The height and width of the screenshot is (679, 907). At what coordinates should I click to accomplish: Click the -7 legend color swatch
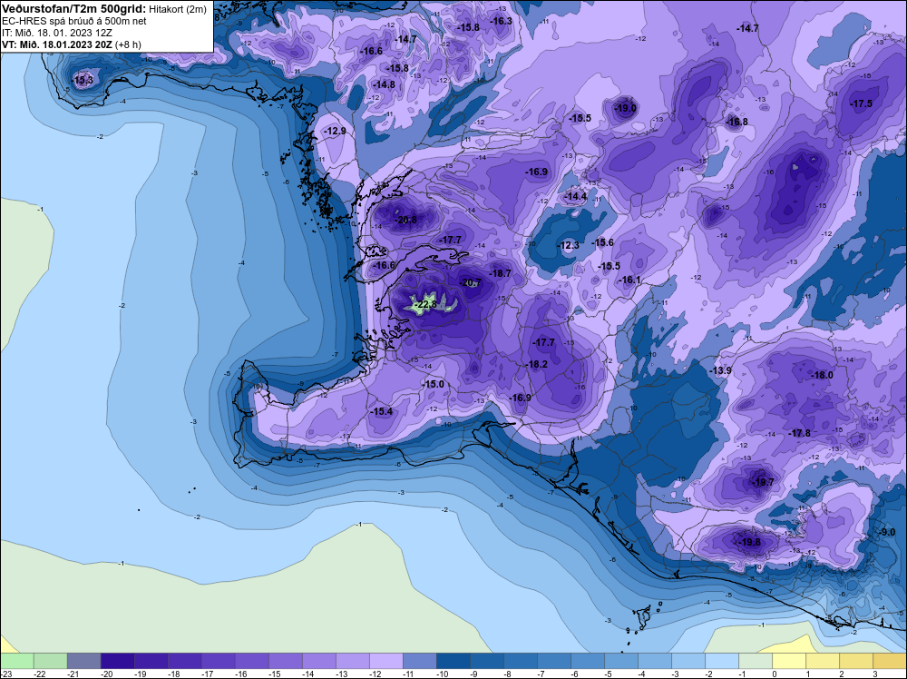click(554, 661)
